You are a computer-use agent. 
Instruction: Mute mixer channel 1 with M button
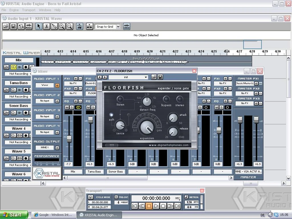(x=67, y=107)
